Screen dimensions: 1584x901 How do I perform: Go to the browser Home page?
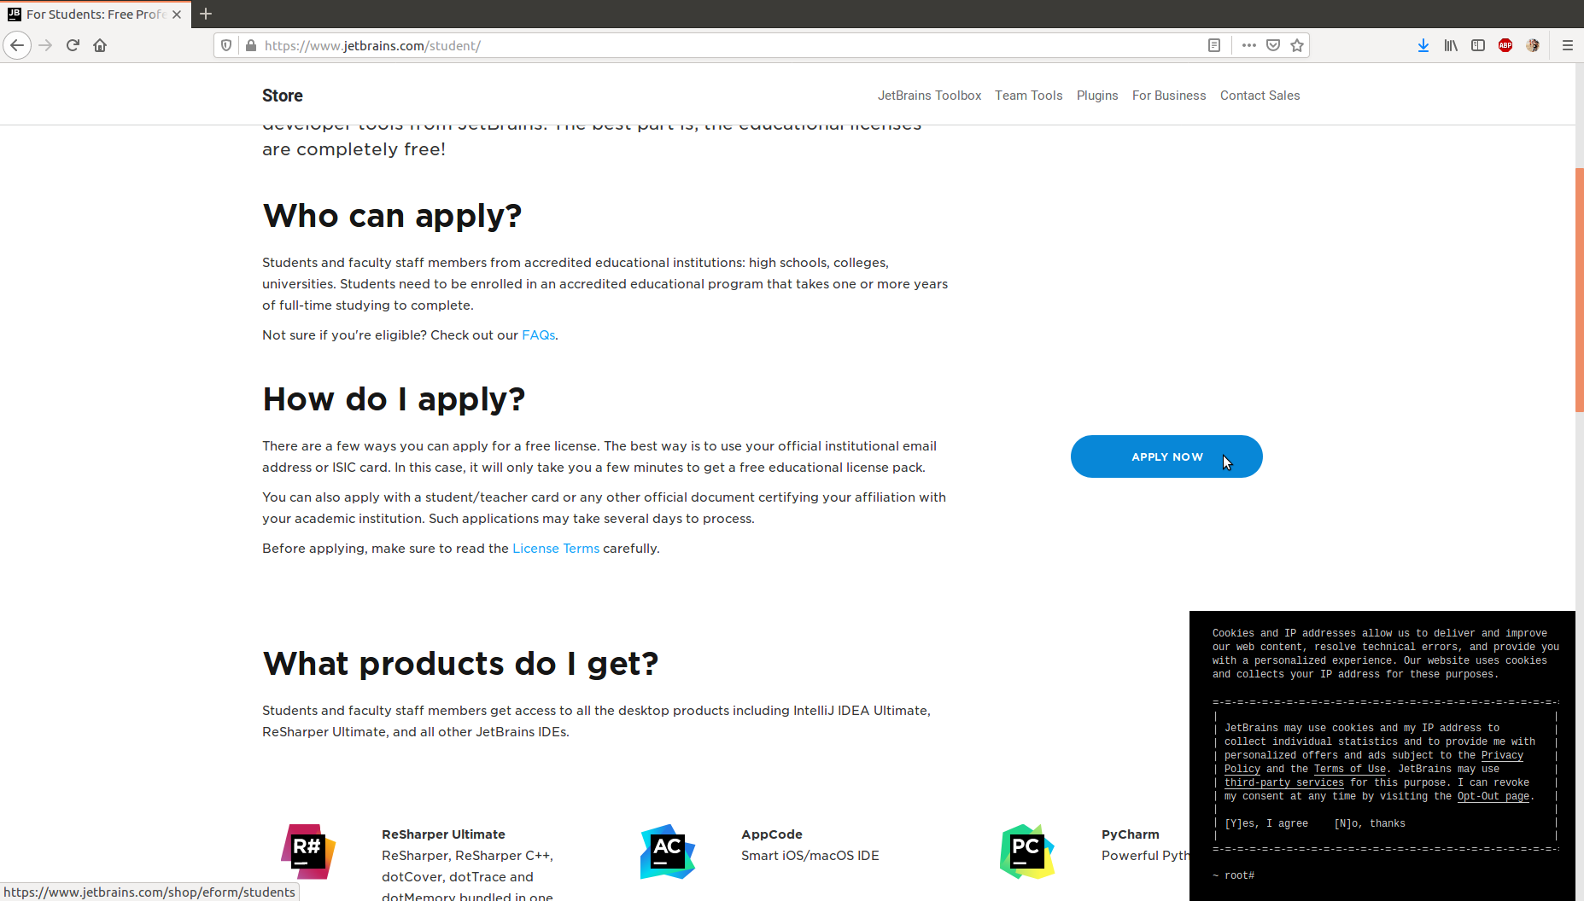(100, 45)
